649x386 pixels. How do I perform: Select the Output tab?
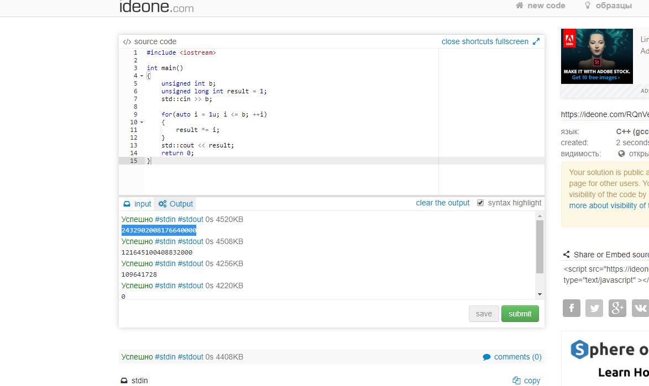pos(175,204)
